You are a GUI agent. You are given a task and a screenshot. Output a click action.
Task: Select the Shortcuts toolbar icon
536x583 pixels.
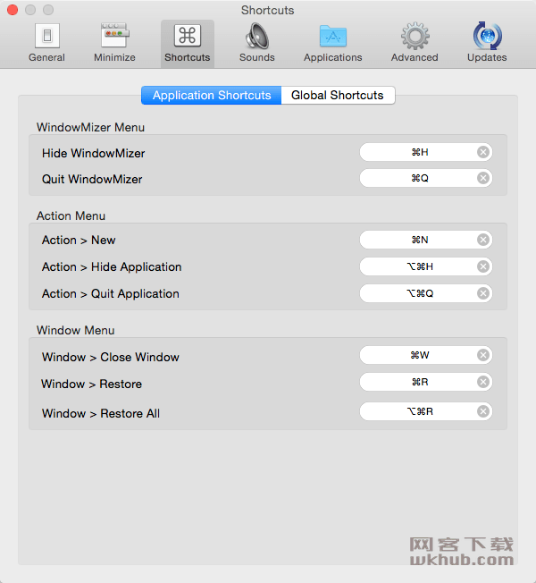(x=188, y=44)
